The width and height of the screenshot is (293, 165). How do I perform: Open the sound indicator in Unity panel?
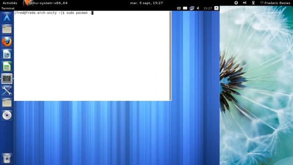pos(198,8)
